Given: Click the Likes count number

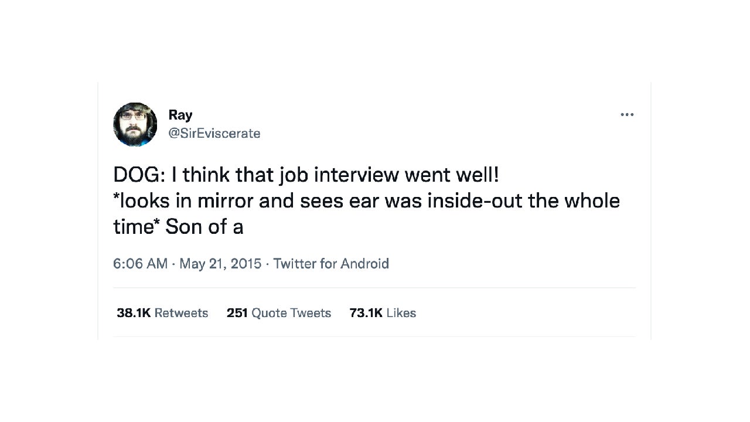Looking at the screenshot, I should (366, 313).
